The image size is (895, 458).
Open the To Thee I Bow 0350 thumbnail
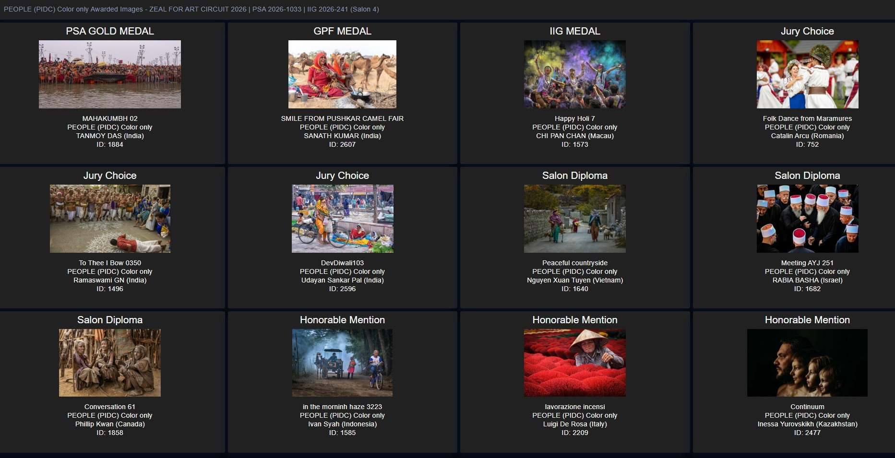(x=109, y=219)
